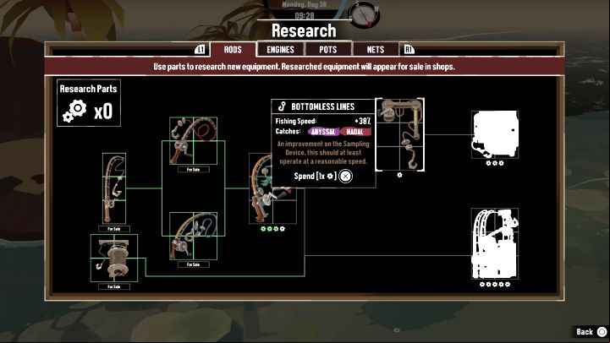This screenshot has height=343, width=610.
Task: Click the Research Parts gear icon
Action: pos(74,111)
